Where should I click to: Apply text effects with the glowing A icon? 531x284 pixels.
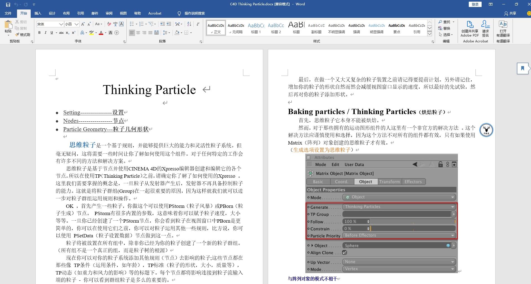click(x=82, y=33)
